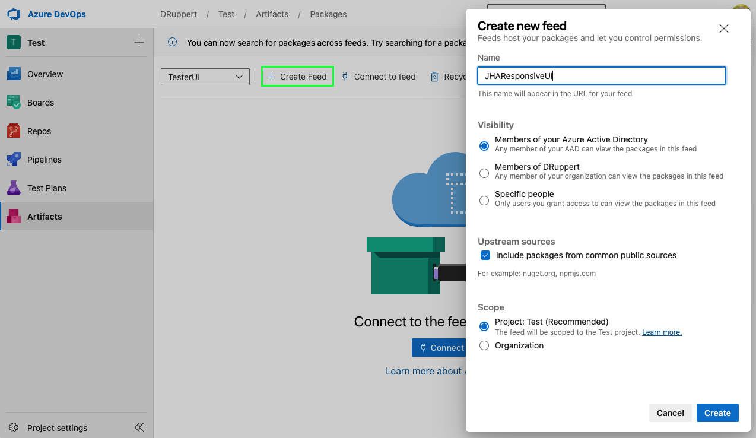The image size is (756, 438).
Task: Select Specific people visibility option
Action: (x=484, y=201)
